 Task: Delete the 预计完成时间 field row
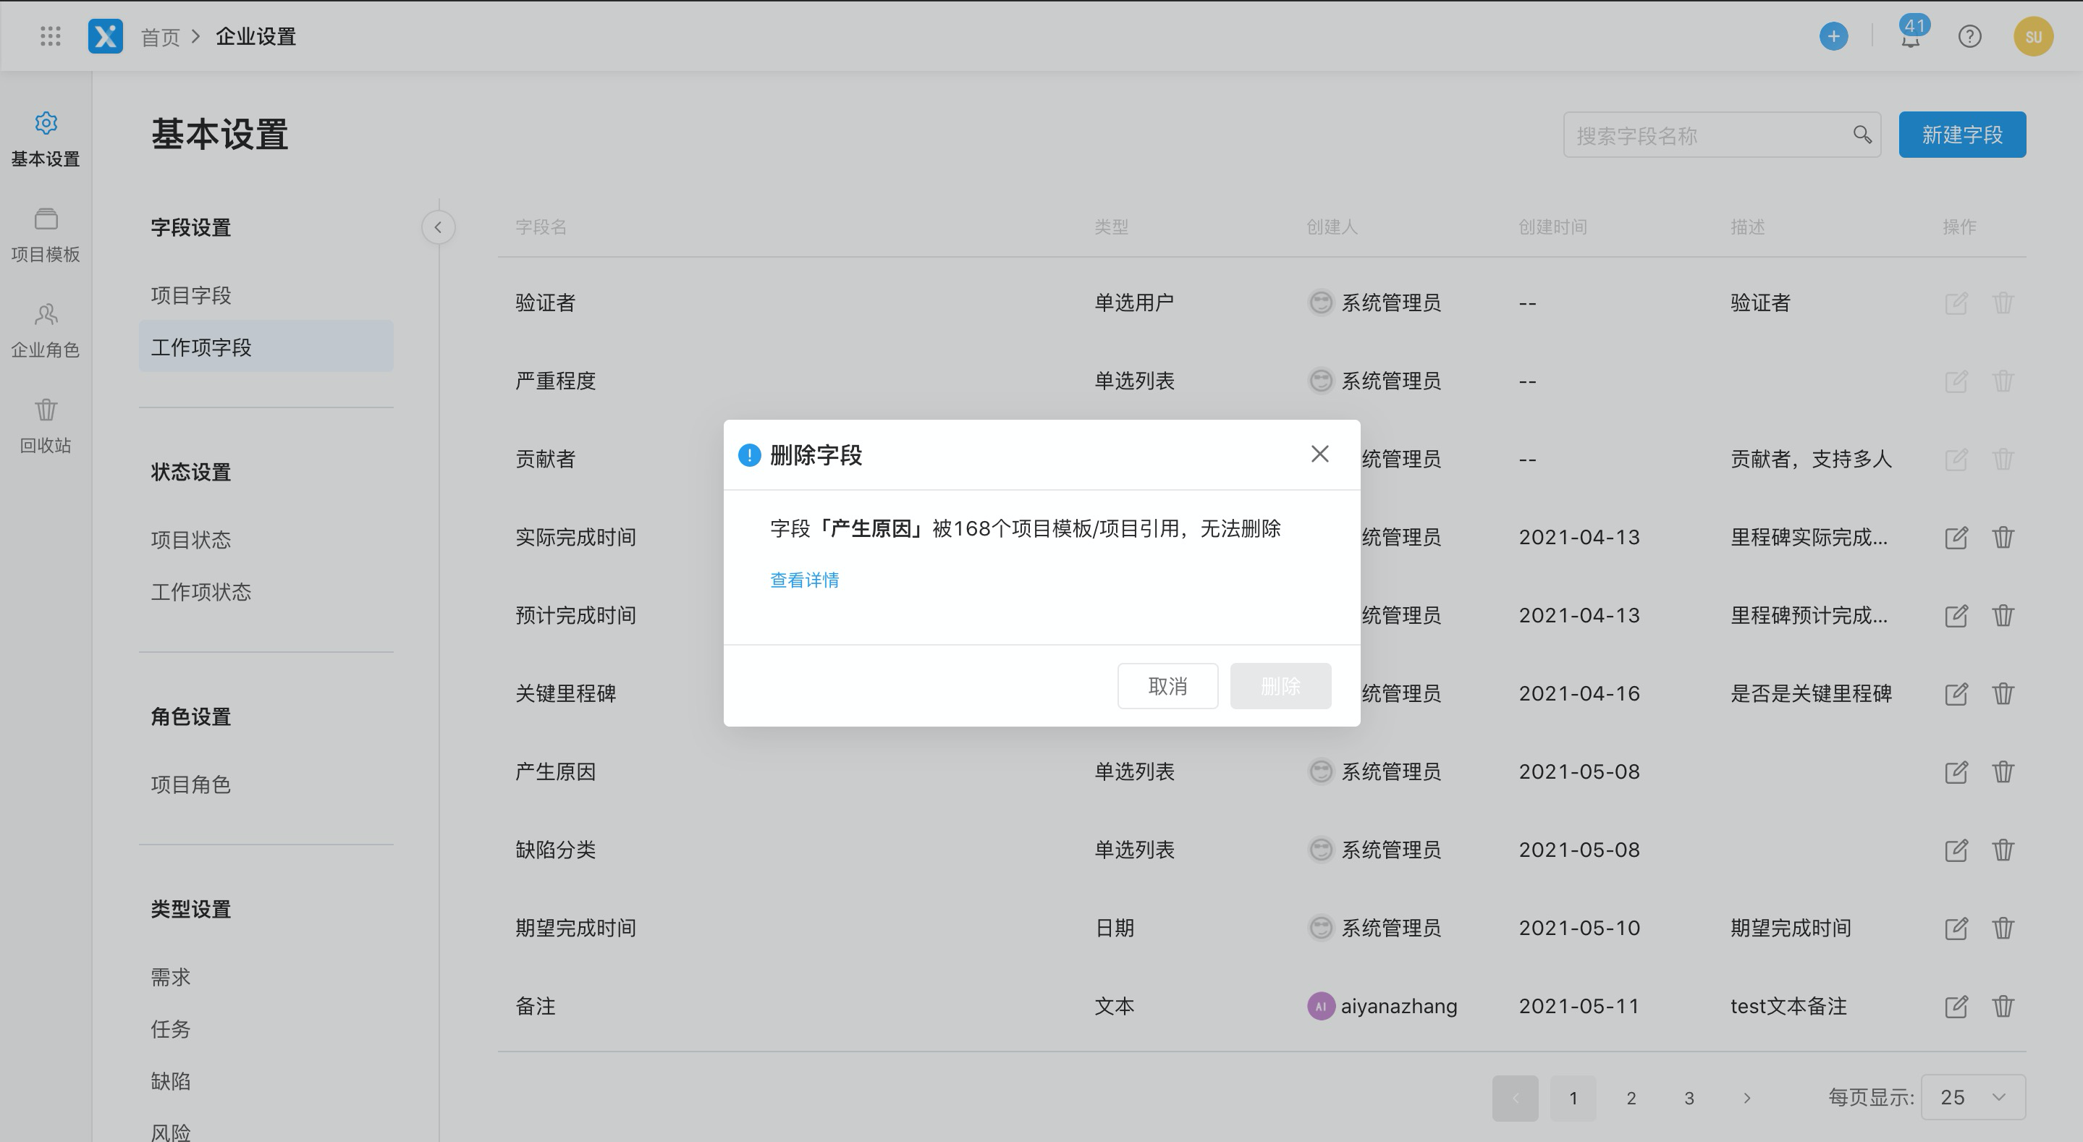pos(2003,615)
